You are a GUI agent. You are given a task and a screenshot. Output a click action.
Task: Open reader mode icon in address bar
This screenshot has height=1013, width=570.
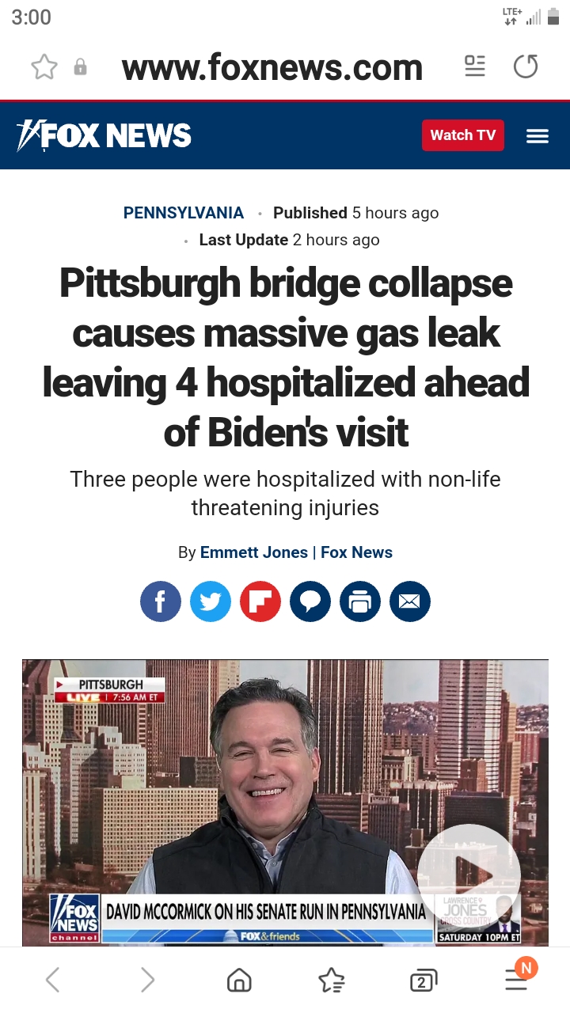tap(475, 66)
